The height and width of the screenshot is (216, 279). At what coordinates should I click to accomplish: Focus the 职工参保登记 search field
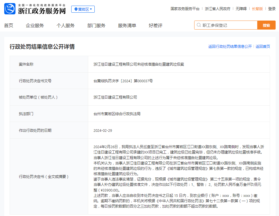point(226,25)
